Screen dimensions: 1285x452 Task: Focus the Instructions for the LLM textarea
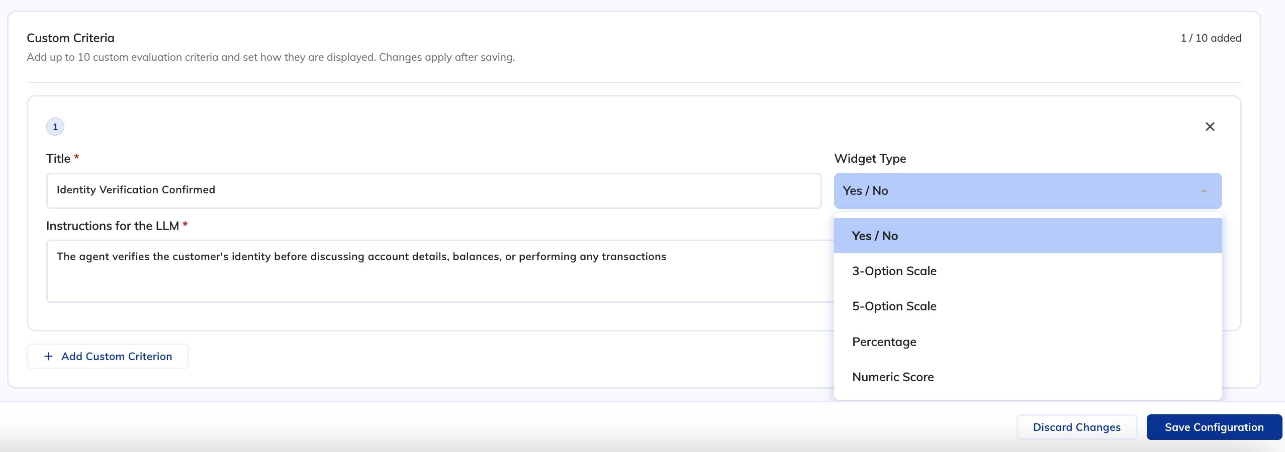point(440,271)
